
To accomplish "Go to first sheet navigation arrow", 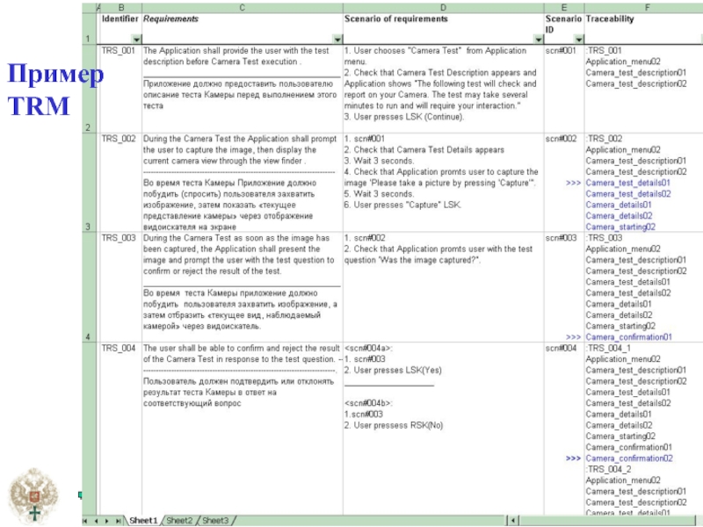I will tap(86, 520).
